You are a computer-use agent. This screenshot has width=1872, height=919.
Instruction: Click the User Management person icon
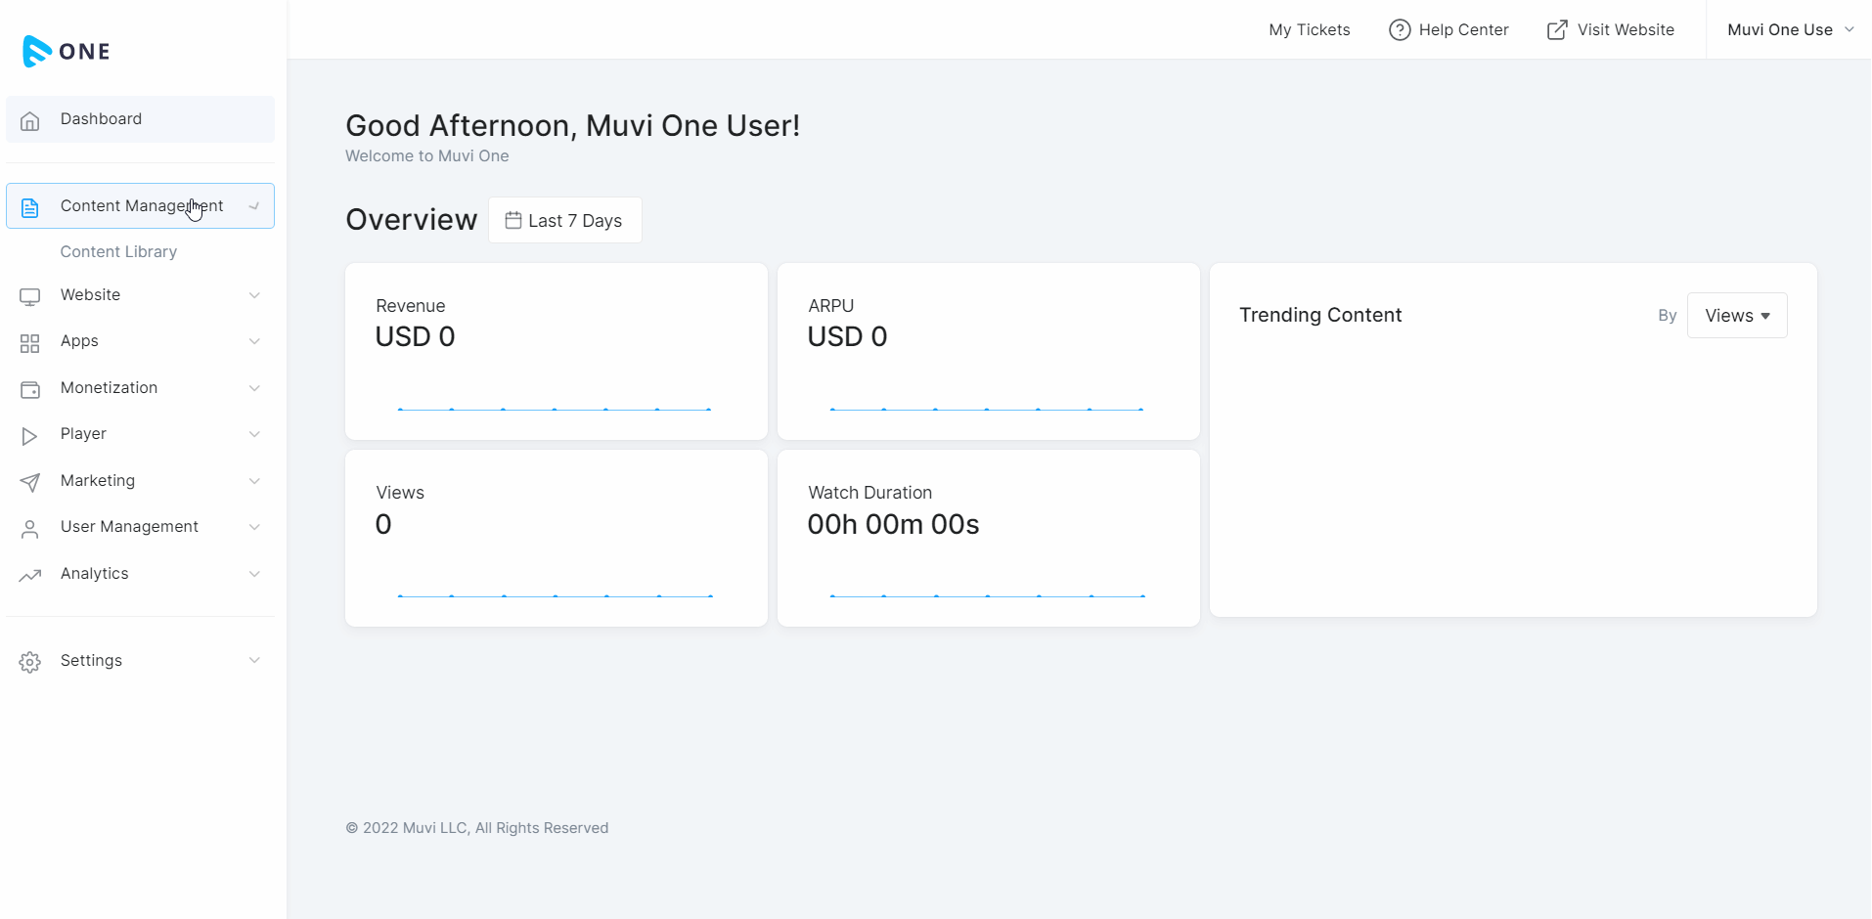point(30,529)
